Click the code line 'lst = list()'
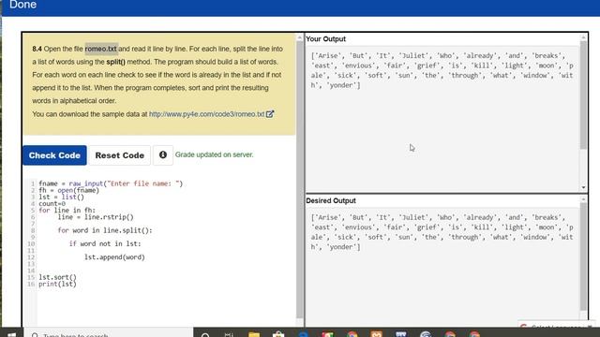This screenshot has height=337, width=600. (x=61, y=198)
